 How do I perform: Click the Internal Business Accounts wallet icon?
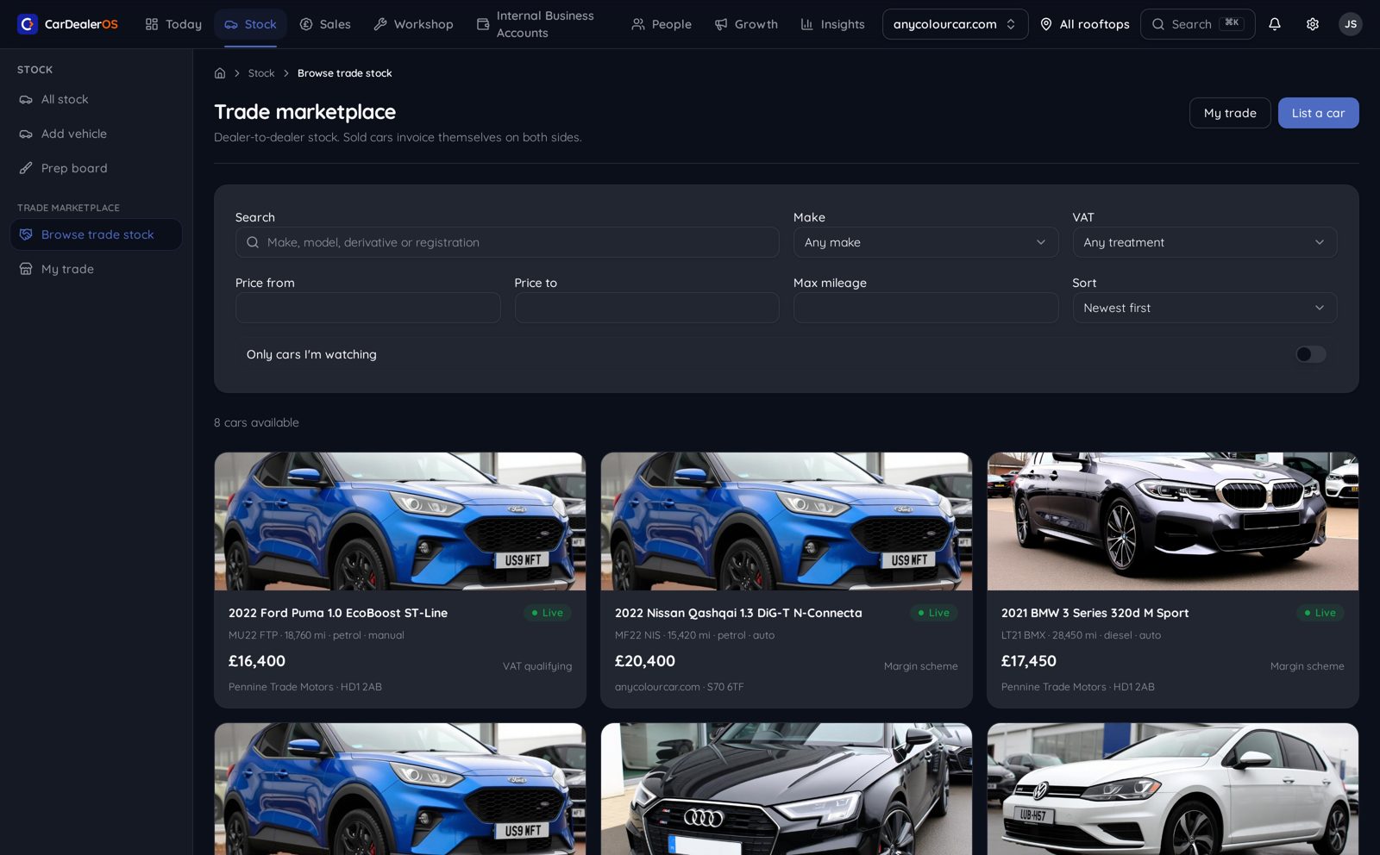483,24
